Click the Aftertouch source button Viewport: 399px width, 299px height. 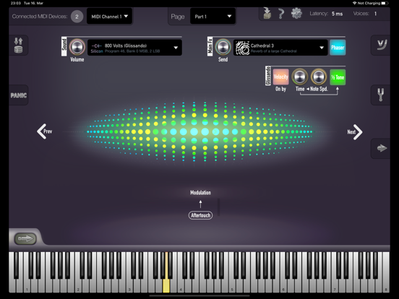click(x=200, y=215)
